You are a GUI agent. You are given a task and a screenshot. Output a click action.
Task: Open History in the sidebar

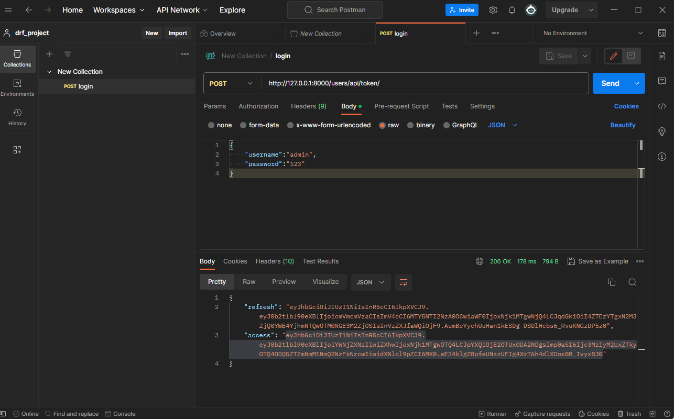click(17, 117)
